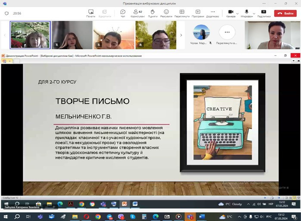
Task: Change the meeting view layout (Переглянути)
Action: [182, 13]
